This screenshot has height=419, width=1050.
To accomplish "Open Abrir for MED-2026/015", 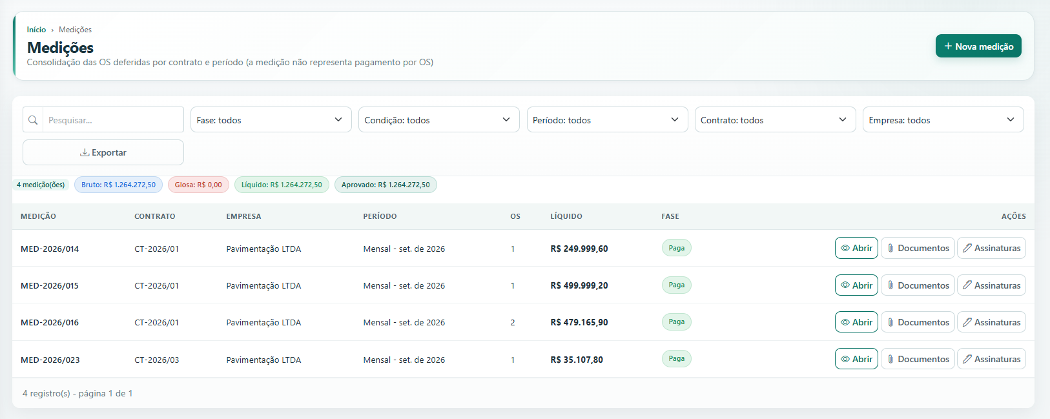I will coord(856,285).
